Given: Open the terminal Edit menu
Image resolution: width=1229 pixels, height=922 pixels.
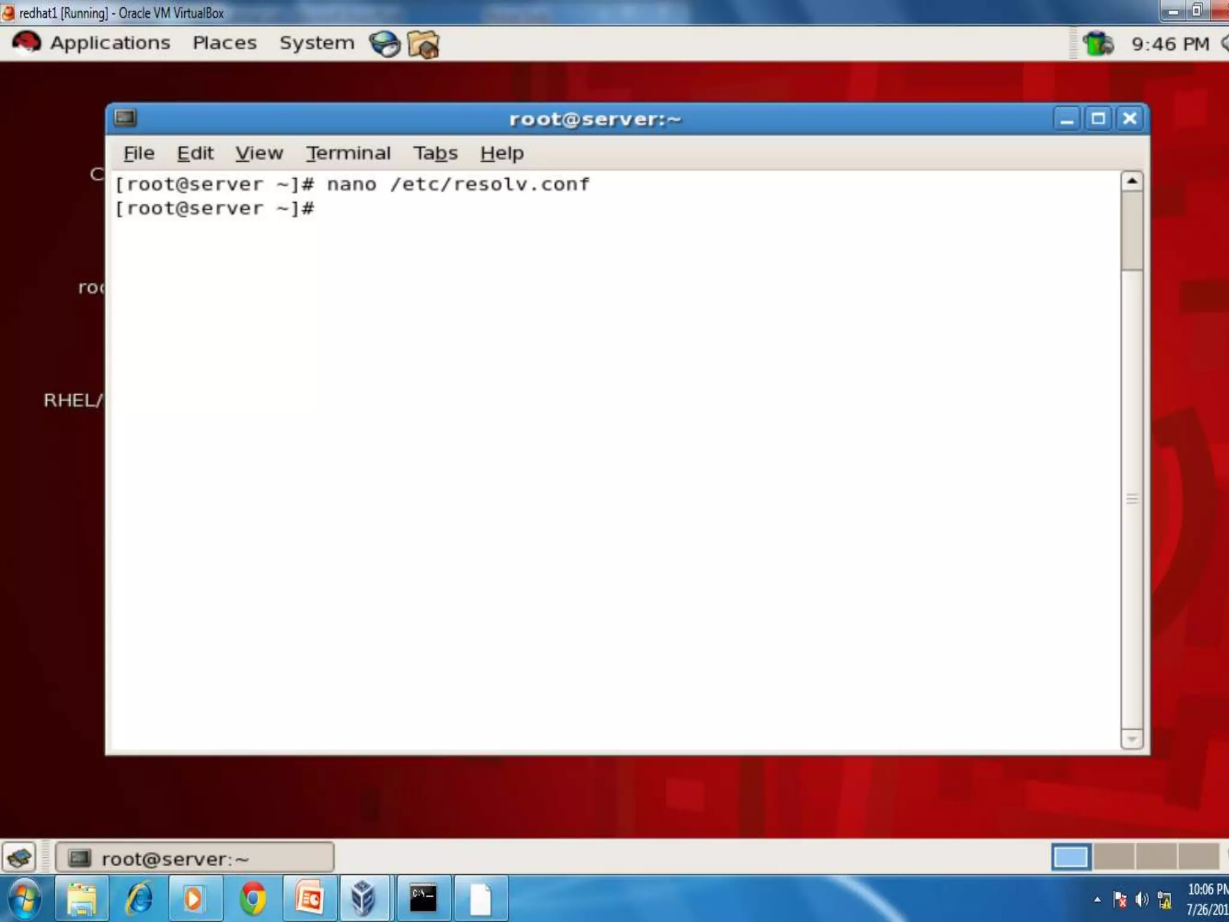Looking at the screenshot, I should (195, 154).
